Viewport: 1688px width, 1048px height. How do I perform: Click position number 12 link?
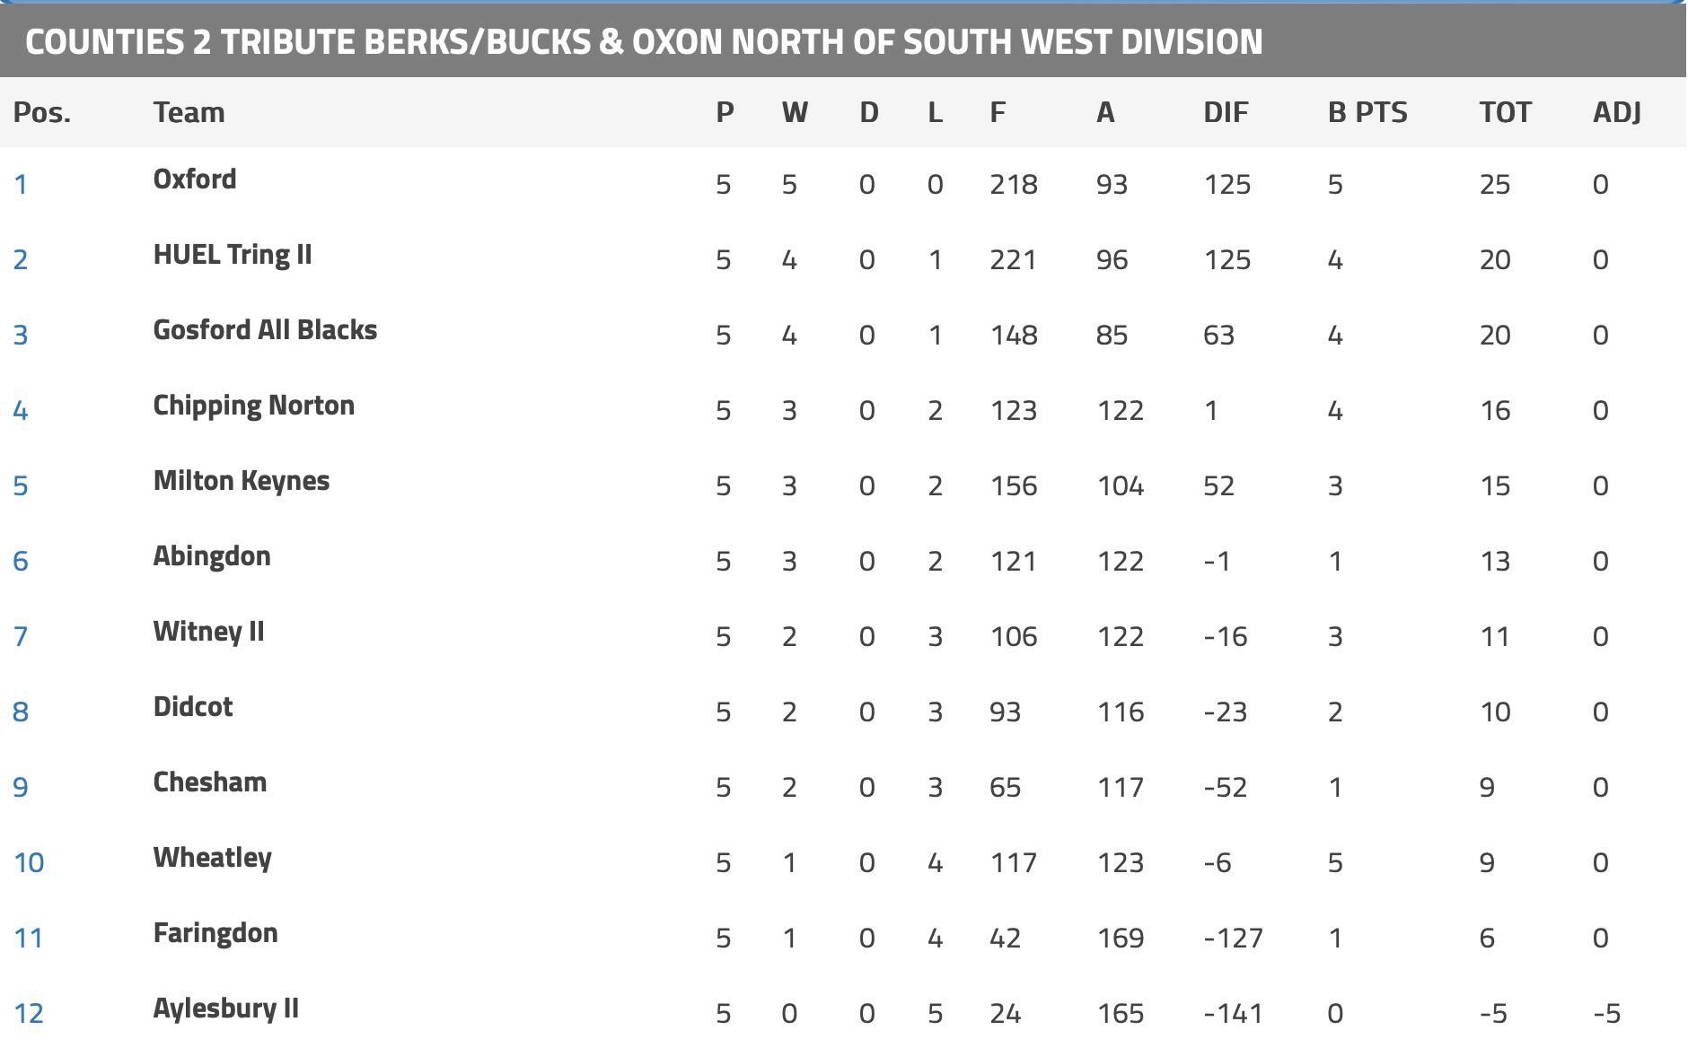click(x=29, y=1014)
